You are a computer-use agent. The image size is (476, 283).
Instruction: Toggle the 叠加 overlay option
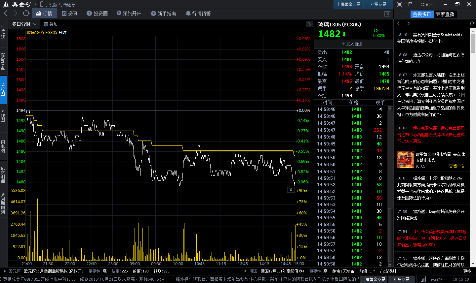click(50, 24)
